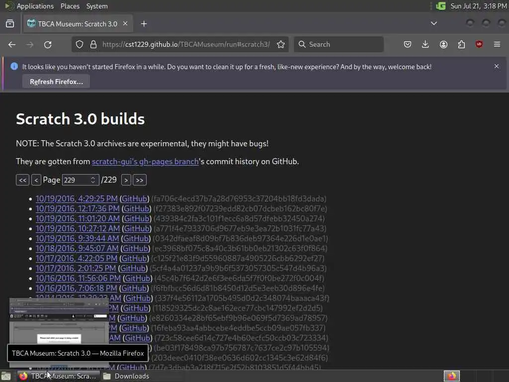
Task: Open the Places menu in top panel
Action: (x=70, y=6)
